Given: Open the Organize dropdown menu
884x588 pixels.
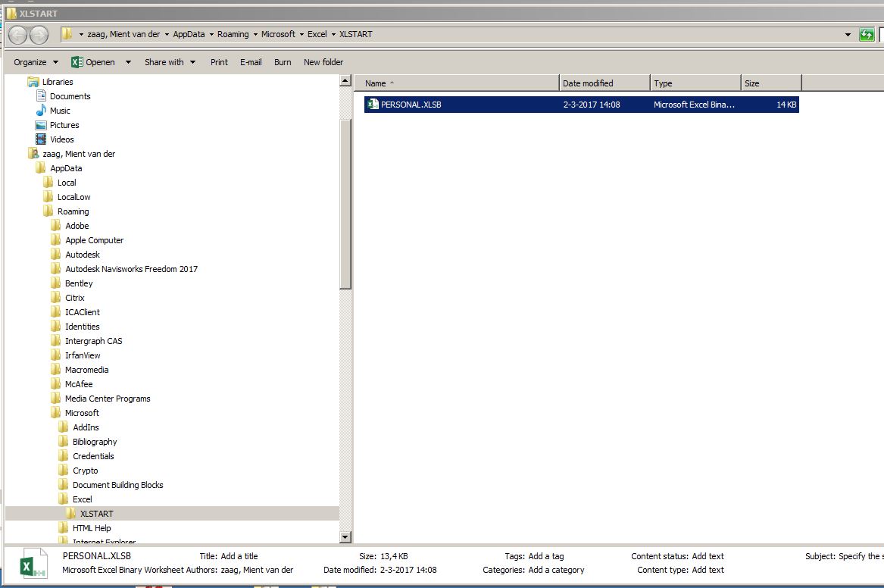Looking at the screenshot, I should click(x=36, y=62).
